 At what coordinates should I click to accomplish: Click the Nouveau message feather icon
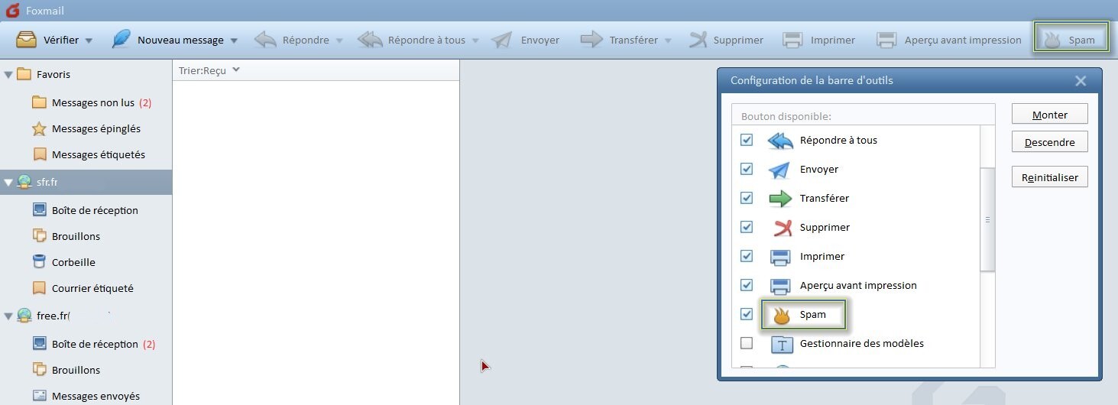(x=121, y=40)
